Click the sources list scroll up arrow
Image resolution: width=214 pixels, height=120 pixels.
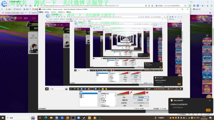(x=116, y=94)
